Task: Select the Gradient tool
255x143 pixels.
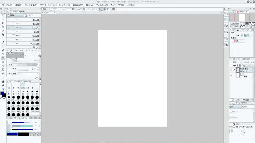Action: click(3, 81)
